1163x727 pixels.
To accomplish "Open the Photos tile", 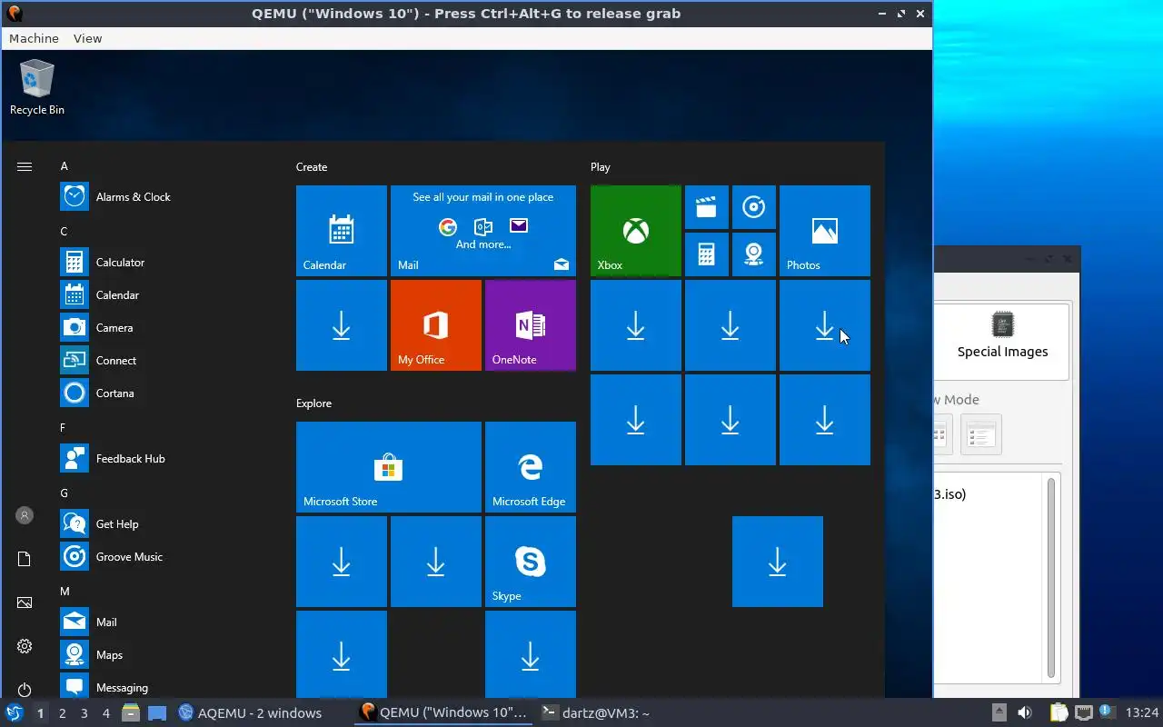I will click(825, 231).
